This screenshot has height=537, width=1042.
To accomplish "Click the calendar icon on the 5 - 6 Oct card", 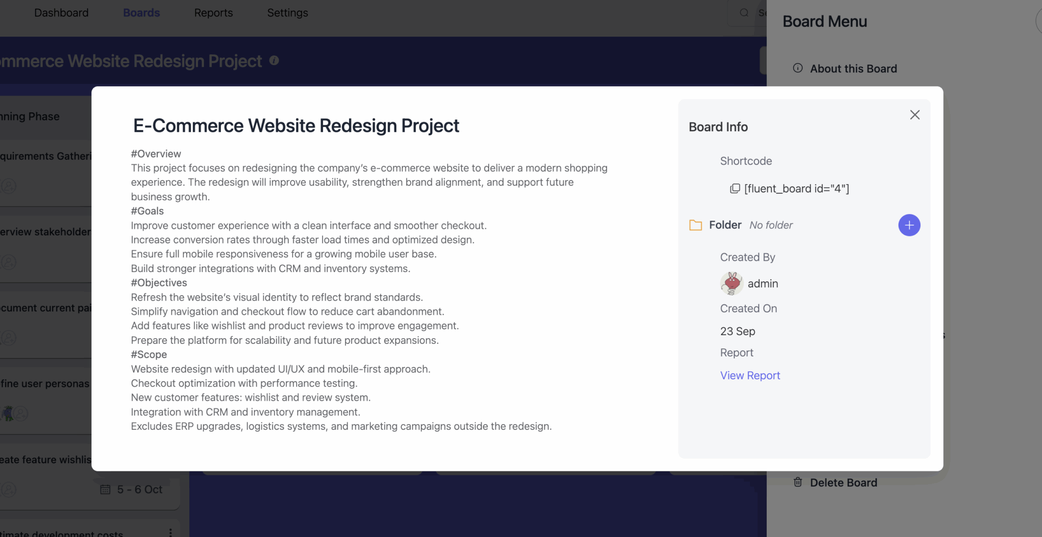I will coord(105,489).
